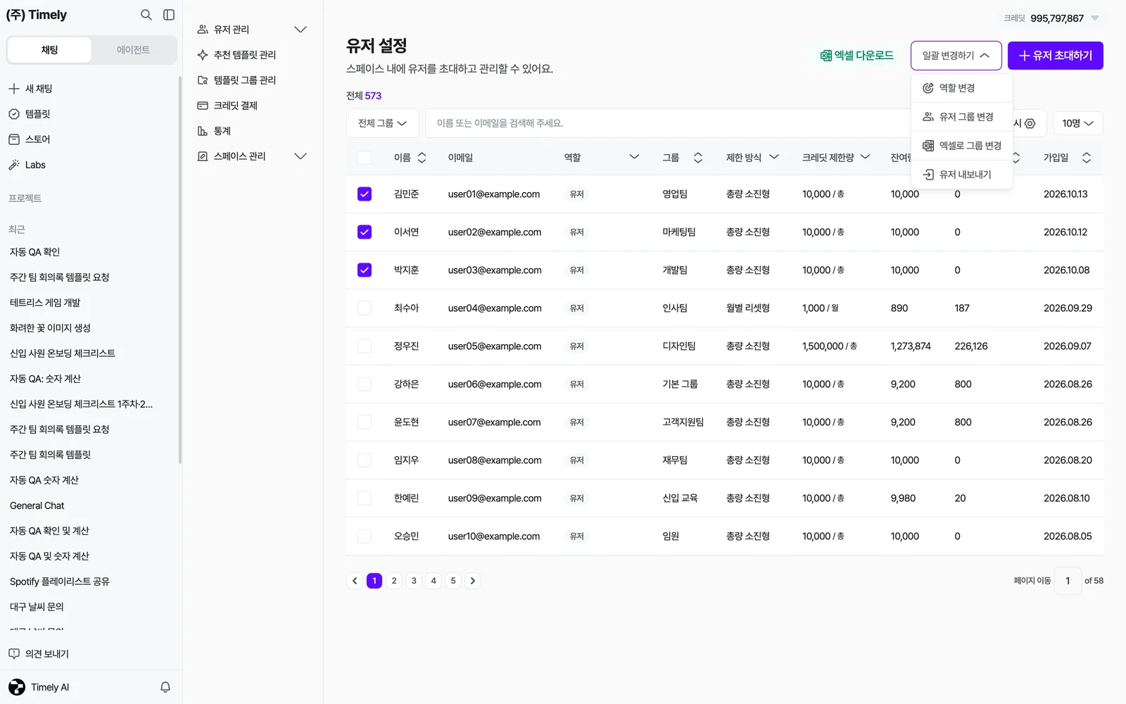
Task: Click the notification bell icon
Action: [x=165, y=687]
